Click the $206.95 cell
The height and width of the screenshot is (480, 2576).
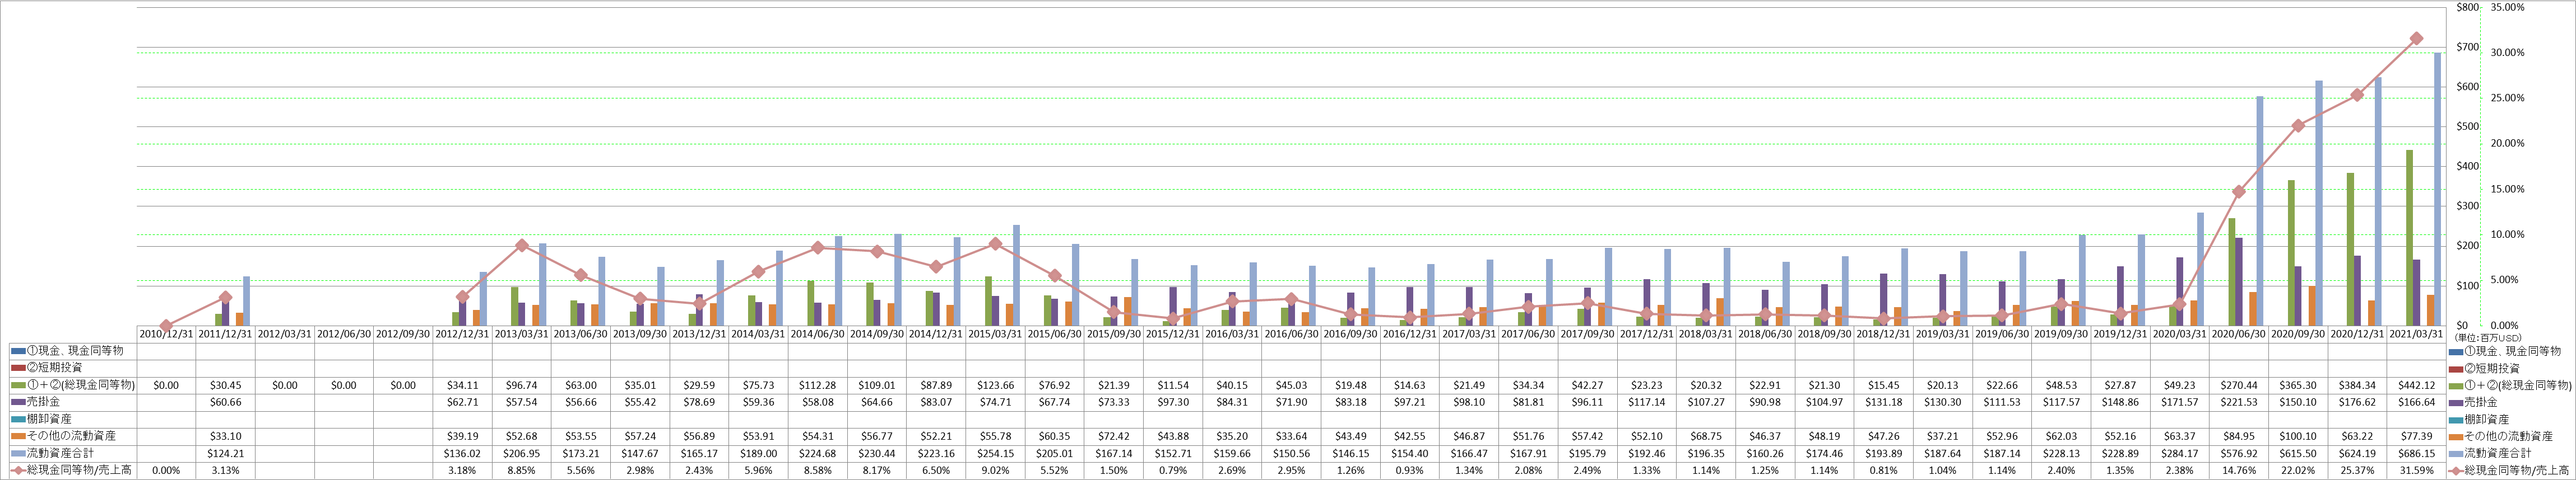521,453
